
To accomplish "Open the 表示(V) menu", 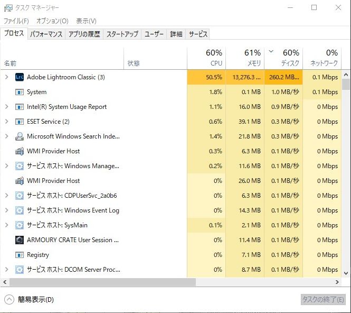I will (86, 21).
